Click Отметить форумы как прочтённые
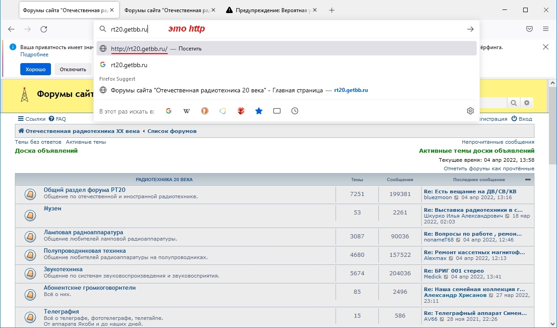 (489, 169)
